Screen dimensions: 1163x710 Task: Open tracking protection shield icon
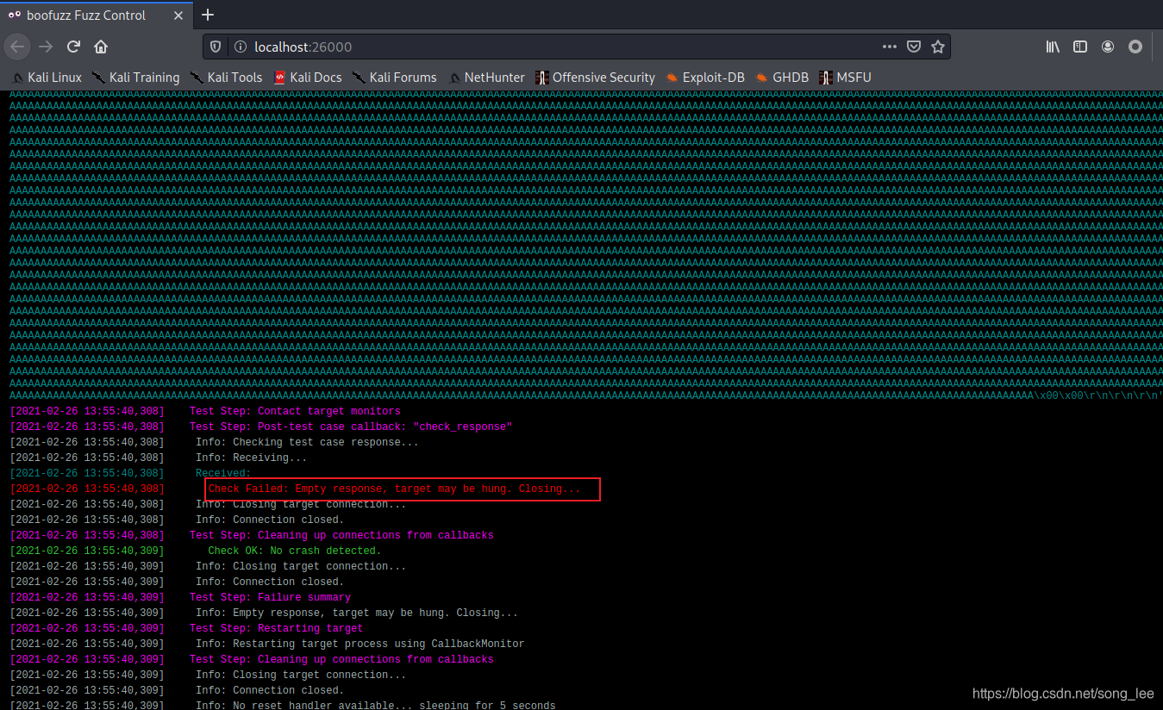(x=216, y=47)
